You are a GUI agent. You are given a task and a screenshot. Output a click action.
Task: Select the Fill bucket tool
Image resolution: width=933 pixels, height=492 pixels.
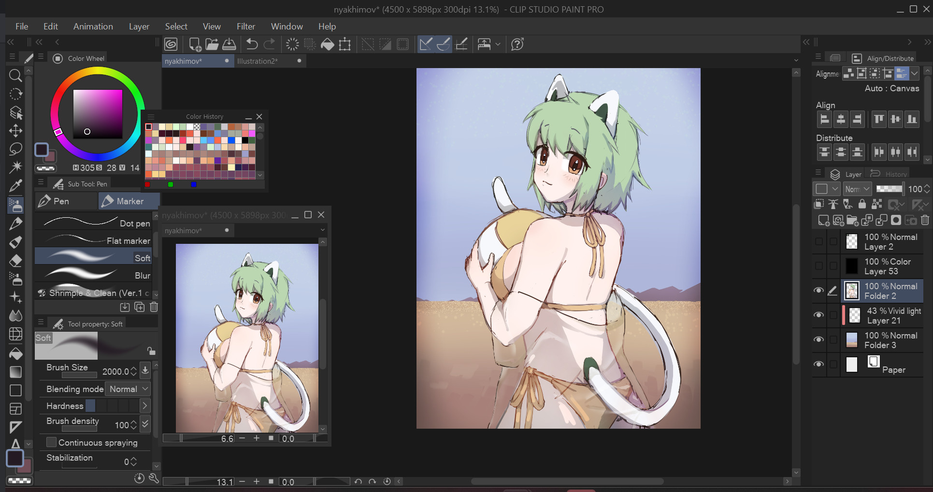pyautogui.click(x=15, y=353)
